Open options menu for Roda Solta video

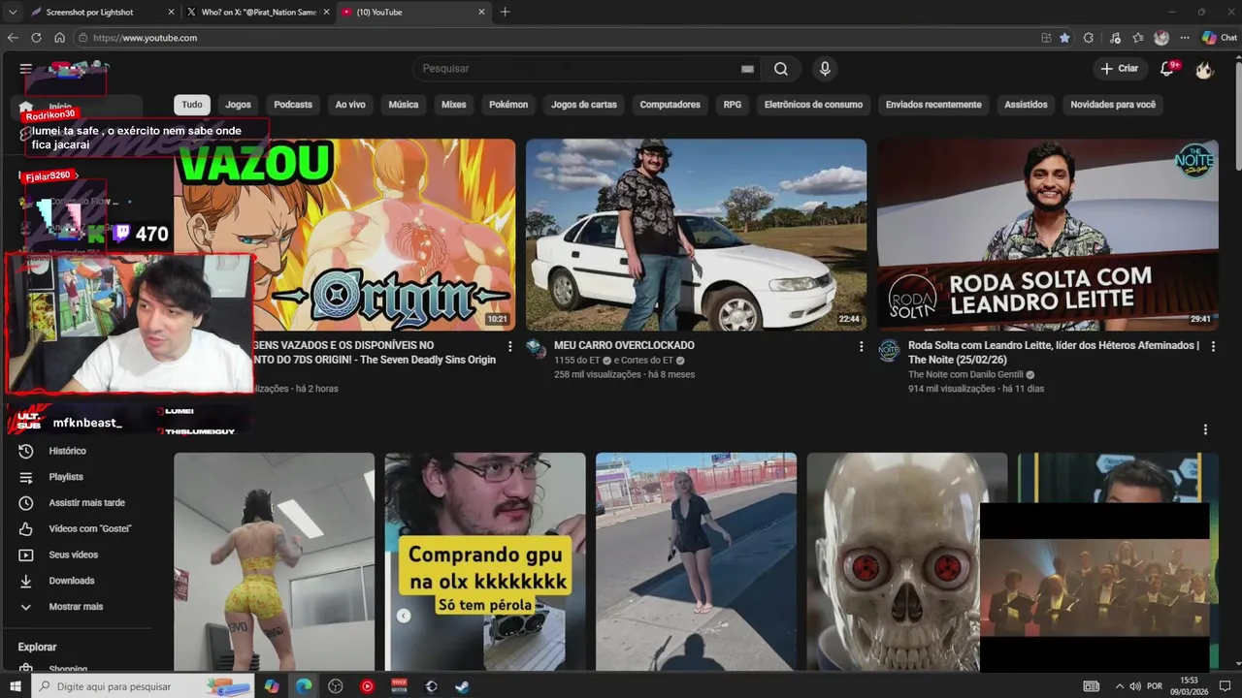tap(1213, 346)
